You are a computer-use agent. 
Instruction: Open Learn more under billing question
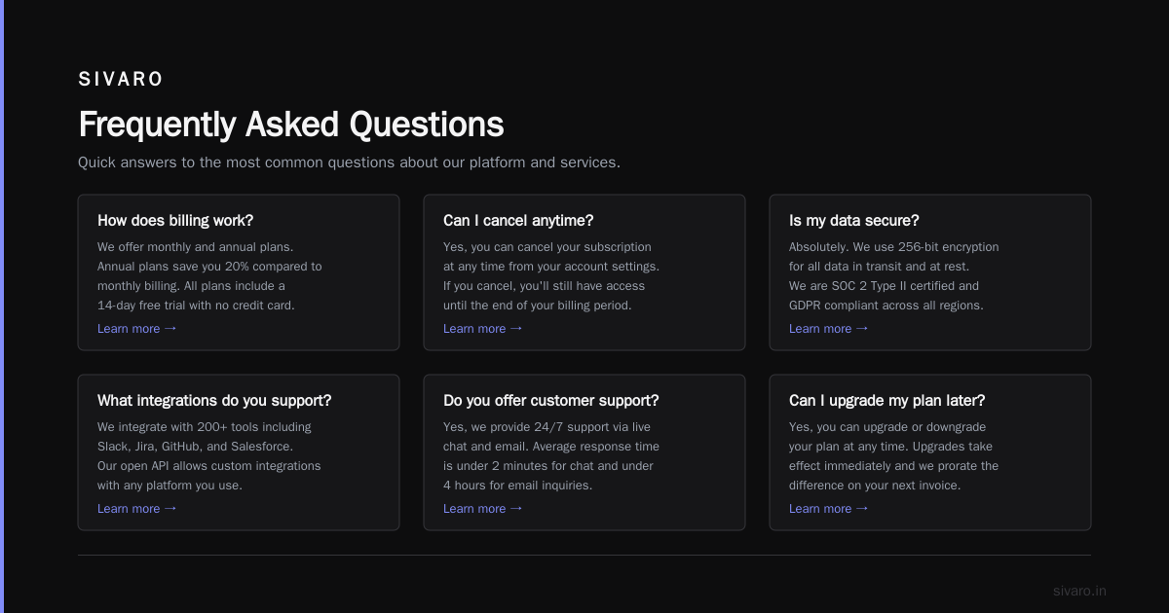[137, 329]
